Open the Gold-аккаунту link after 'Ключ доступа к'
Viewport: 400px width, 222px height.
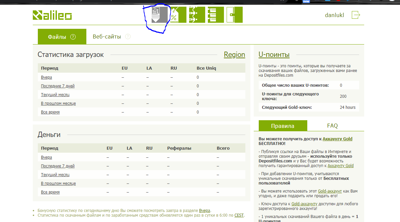(304, 204)
